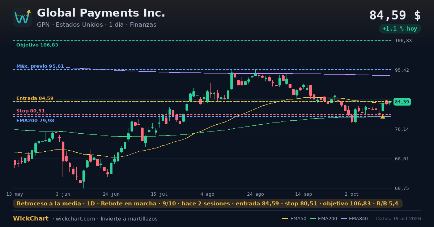Click the 24 ago date label
Viewport: 434px width, 227px height.
click(255, 194)
